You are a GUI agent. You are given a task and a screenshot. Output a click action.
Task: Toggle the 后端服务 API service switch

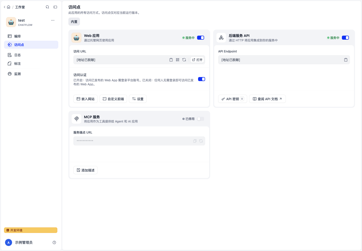(x=345, y=38)
